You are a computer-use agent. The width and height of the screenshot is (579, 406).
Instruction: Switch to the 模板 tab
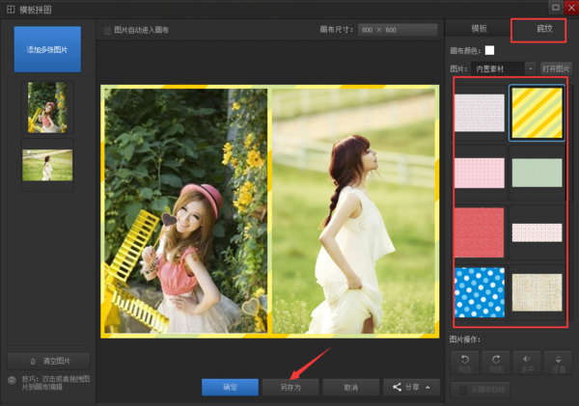[x=479, y=28]
